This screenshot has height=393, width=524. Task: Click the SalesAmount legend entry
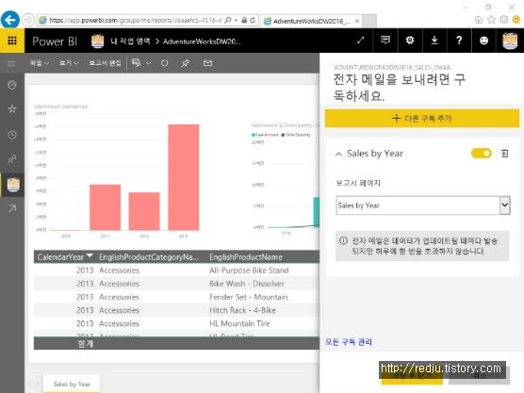click(265, 135)
